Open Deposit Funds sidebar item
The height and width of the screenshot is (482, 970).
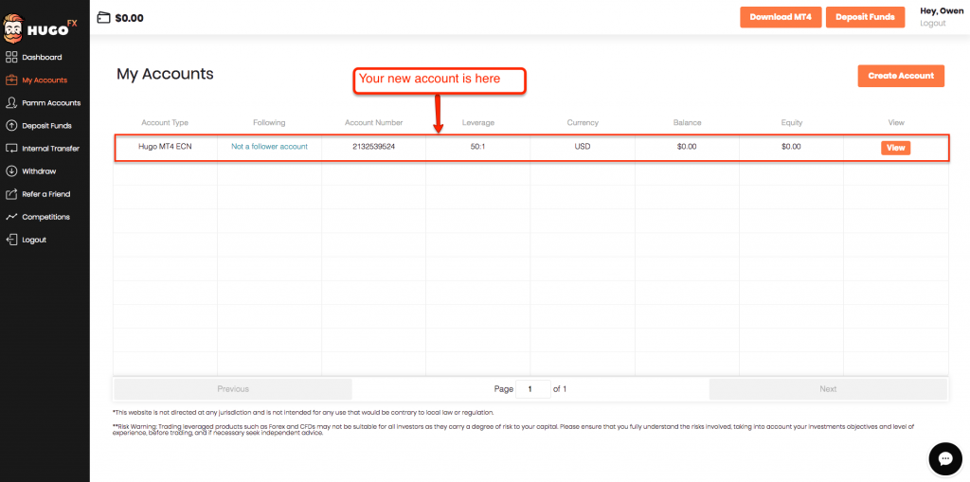coord(47,126)
